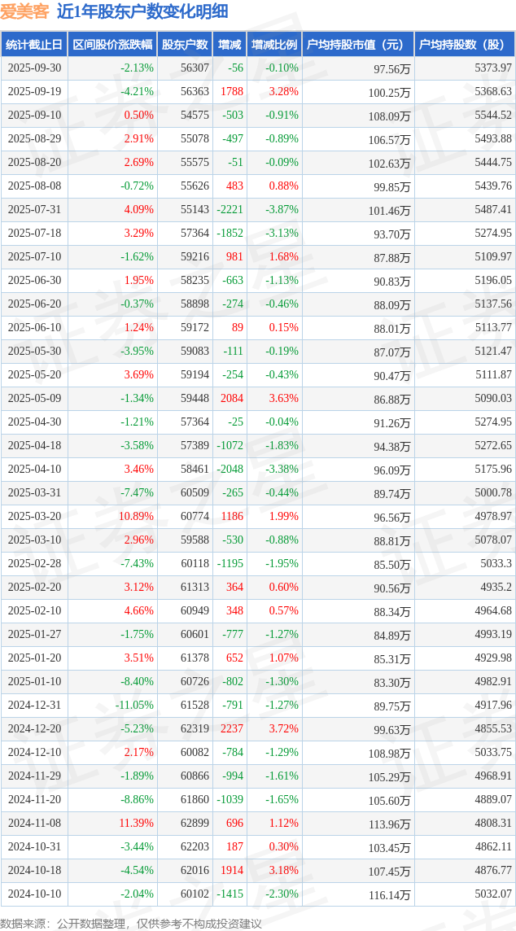The width and height of the screenshot is (516, 931).
Task: Click the 增减 column header
Action: click(230, 45)
